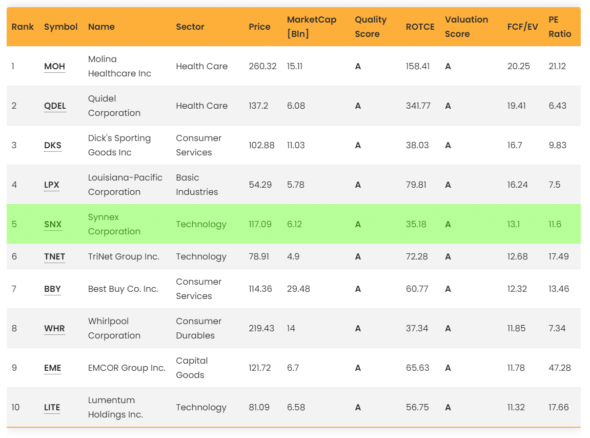This screenshot has width=590, height=438.
Task: Click the price value 260.32
Action: [x=262, y=66]
